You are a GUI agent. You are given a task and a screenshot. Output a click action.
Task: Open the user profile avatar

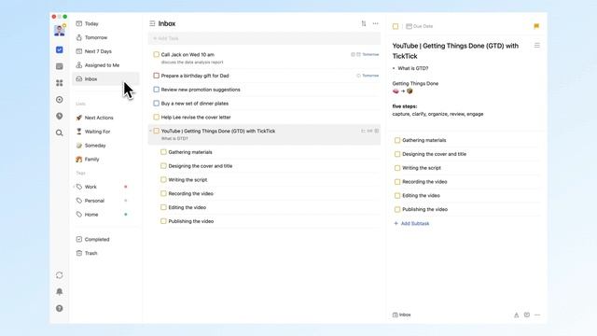(x=60, y=30)
